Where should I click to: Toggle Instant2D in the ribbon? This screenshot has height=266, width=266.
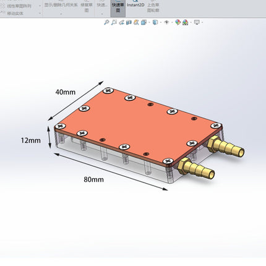[x=135, y=5]
